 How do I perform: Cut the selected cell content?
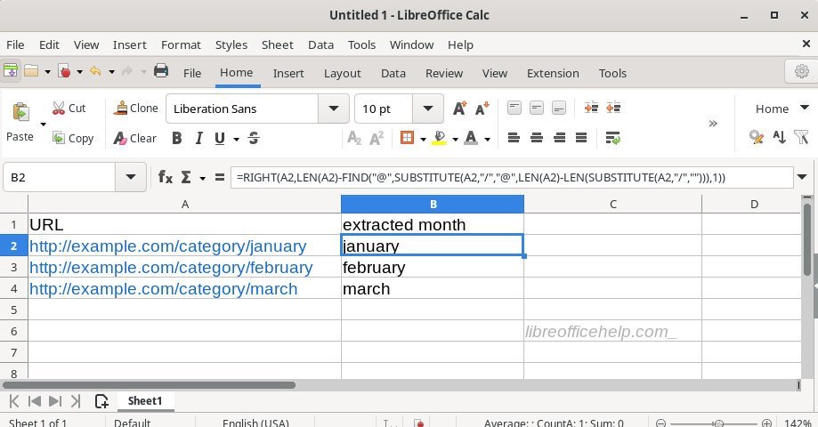[x=69, y=108]
